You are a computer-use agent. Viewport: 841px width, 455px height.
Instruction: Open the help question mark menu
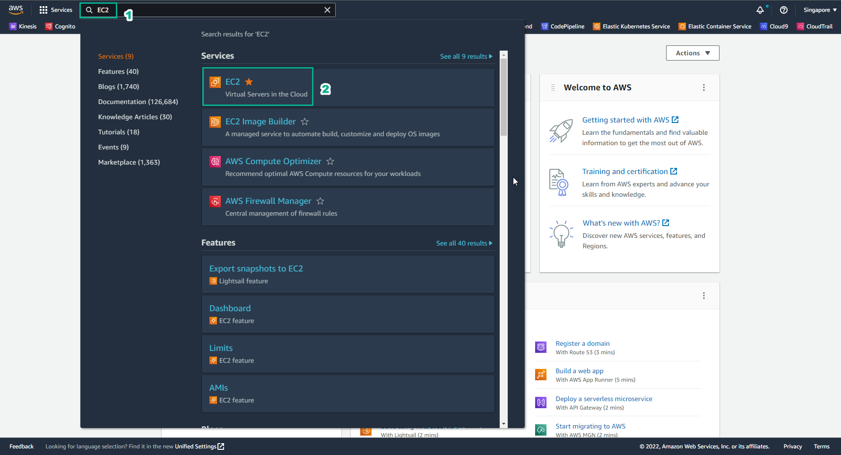coord(784,10)
